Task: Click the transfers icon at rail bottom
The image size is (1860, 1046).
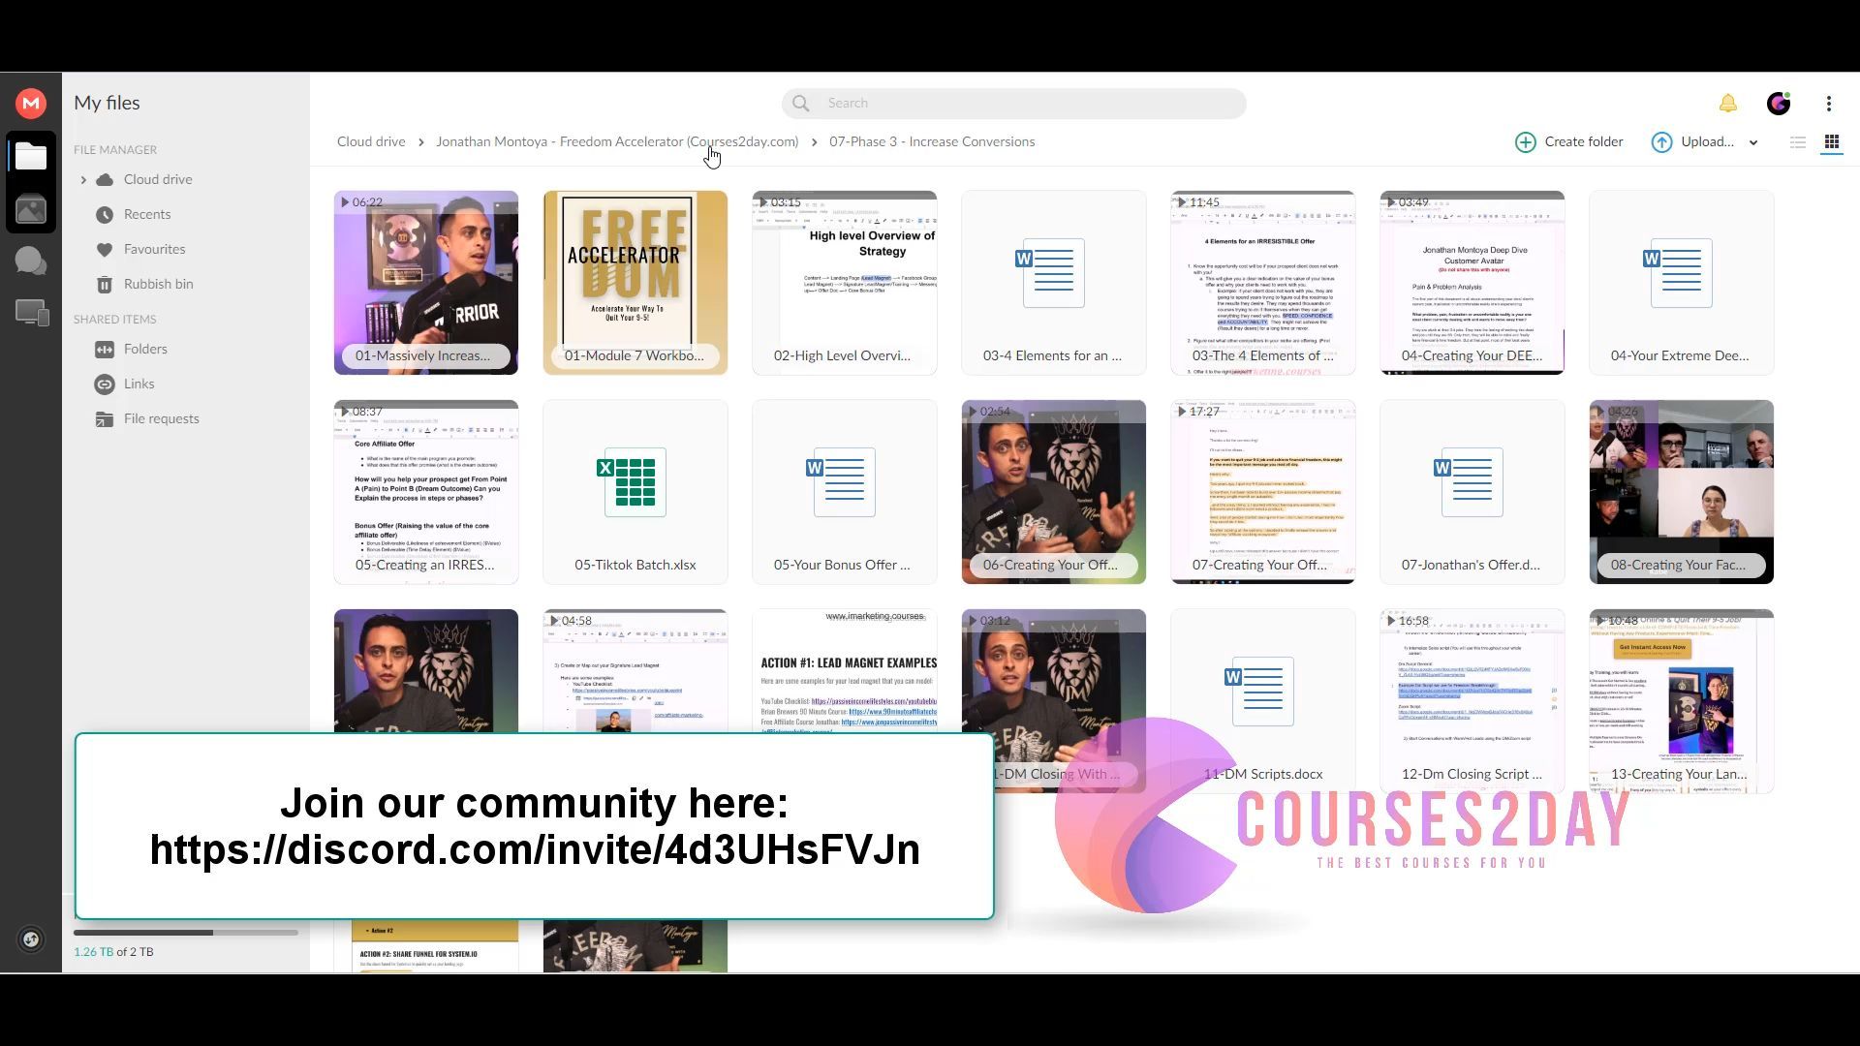Action: tap(31, 939)
